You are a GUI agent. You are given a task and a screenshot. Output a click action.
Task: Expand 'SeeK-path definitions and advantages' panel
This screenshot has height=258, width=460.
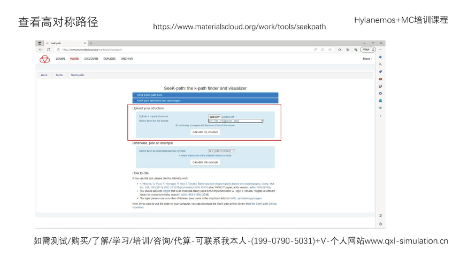[x=205, y=101]
